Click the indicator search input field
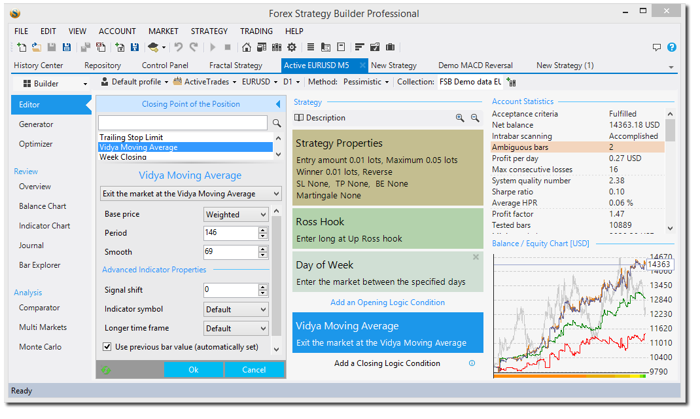The height and width of the screenshot is (419, 700). 183,123
